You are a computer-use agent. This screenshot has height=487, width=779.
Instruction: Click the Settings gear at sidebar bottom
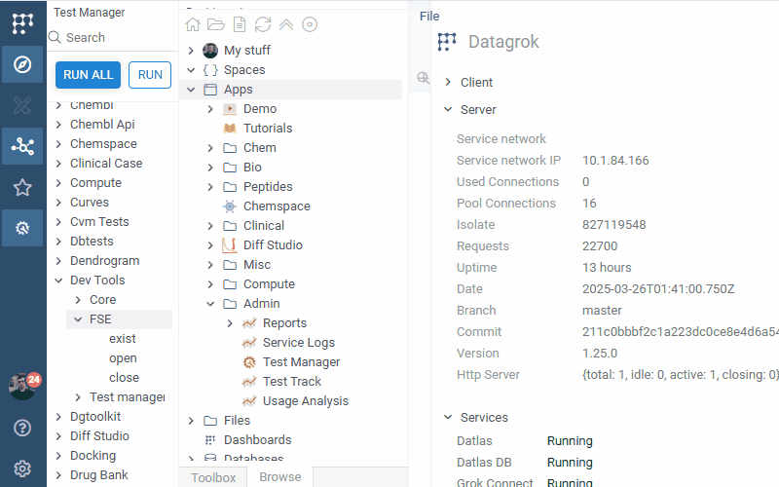pyautogui.click(x=22, y=468)
